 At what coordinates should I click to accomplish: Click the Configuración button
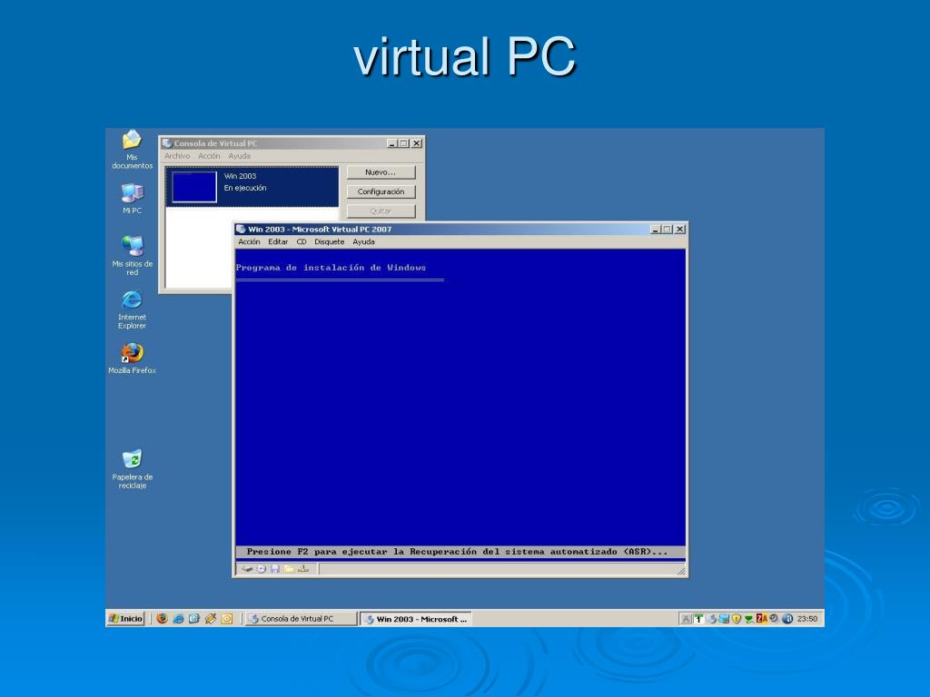click(381, 192)
